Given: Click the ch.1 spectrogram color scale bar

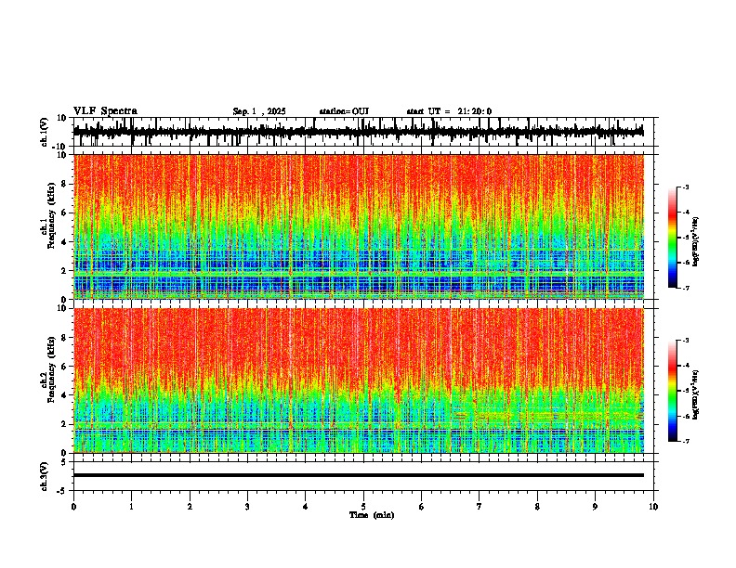Looking at the screenshot, I should click(672, 238).
